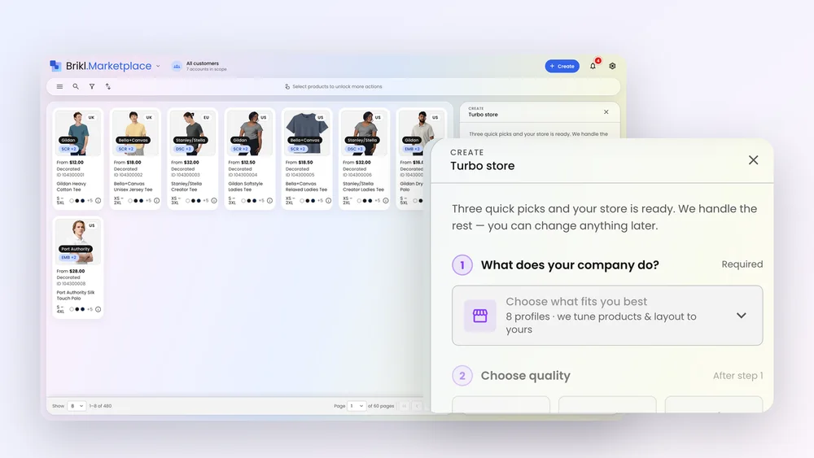Close the background Turbo store panel
Screen dimensions: 814x458
606,112
